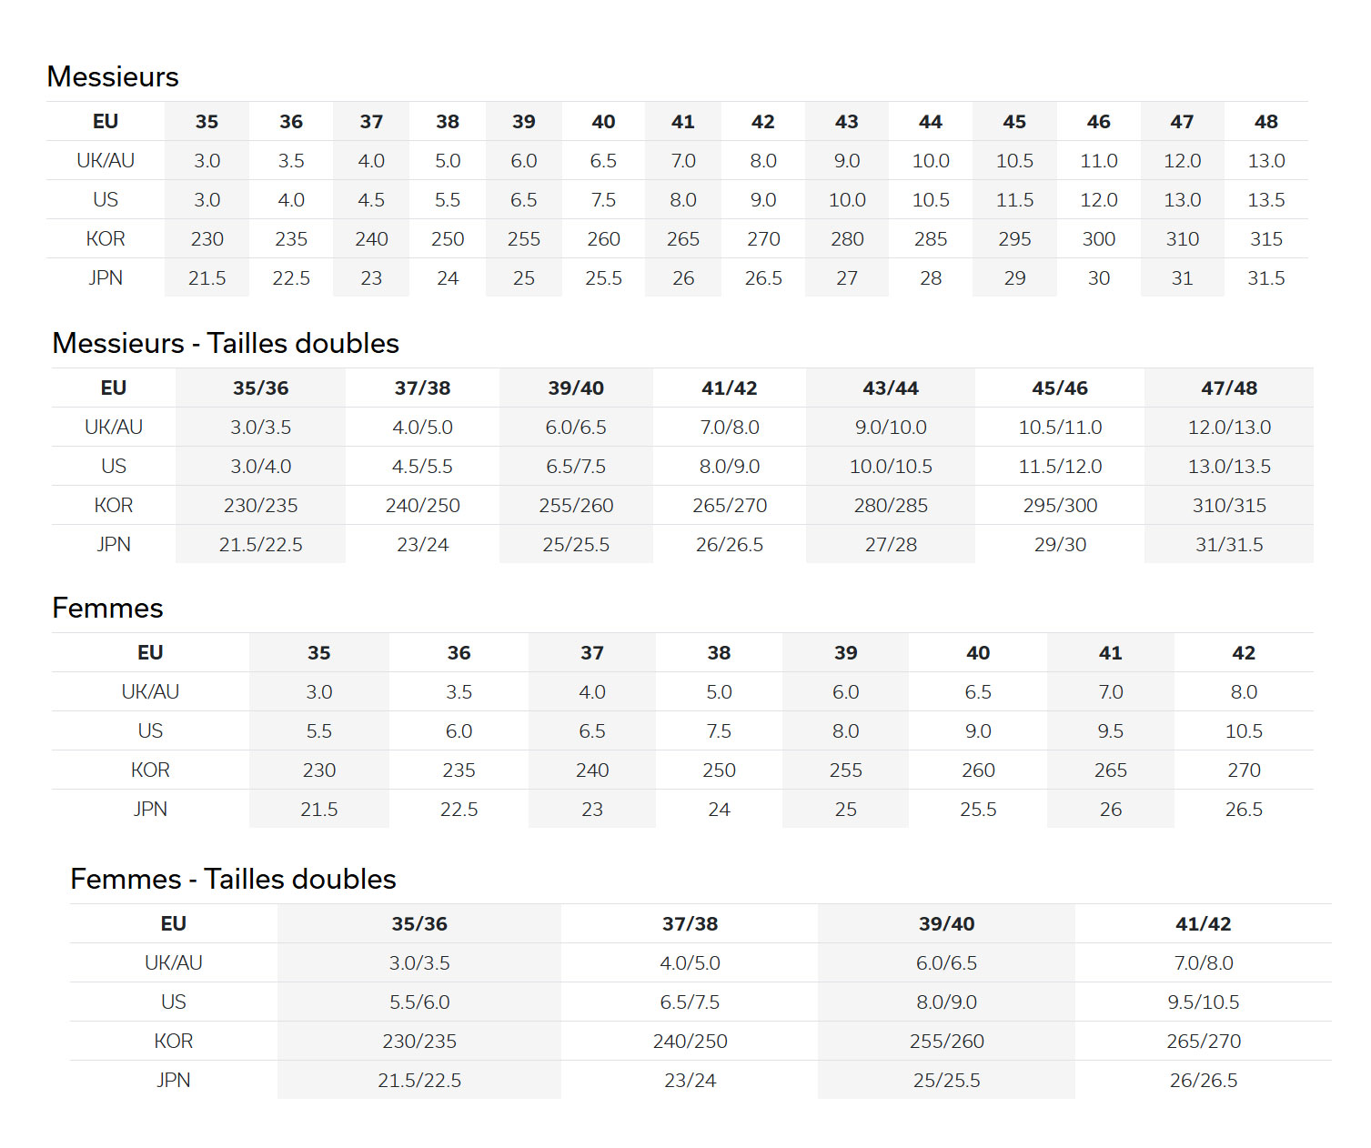Select the 5.5/6.0 US cell
The height and width of the screenshot is (1148, 1371).
[419, 1002]
